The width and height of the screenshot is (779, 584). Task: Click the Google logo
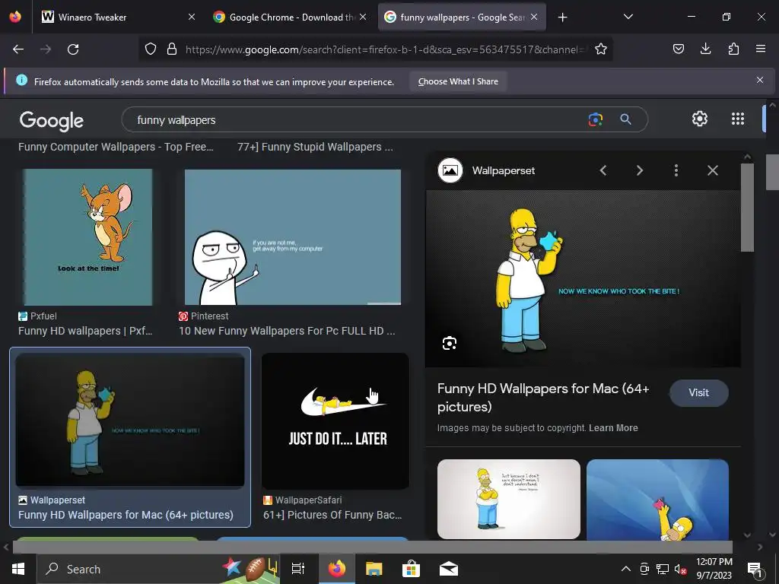(x=51, y=121)
